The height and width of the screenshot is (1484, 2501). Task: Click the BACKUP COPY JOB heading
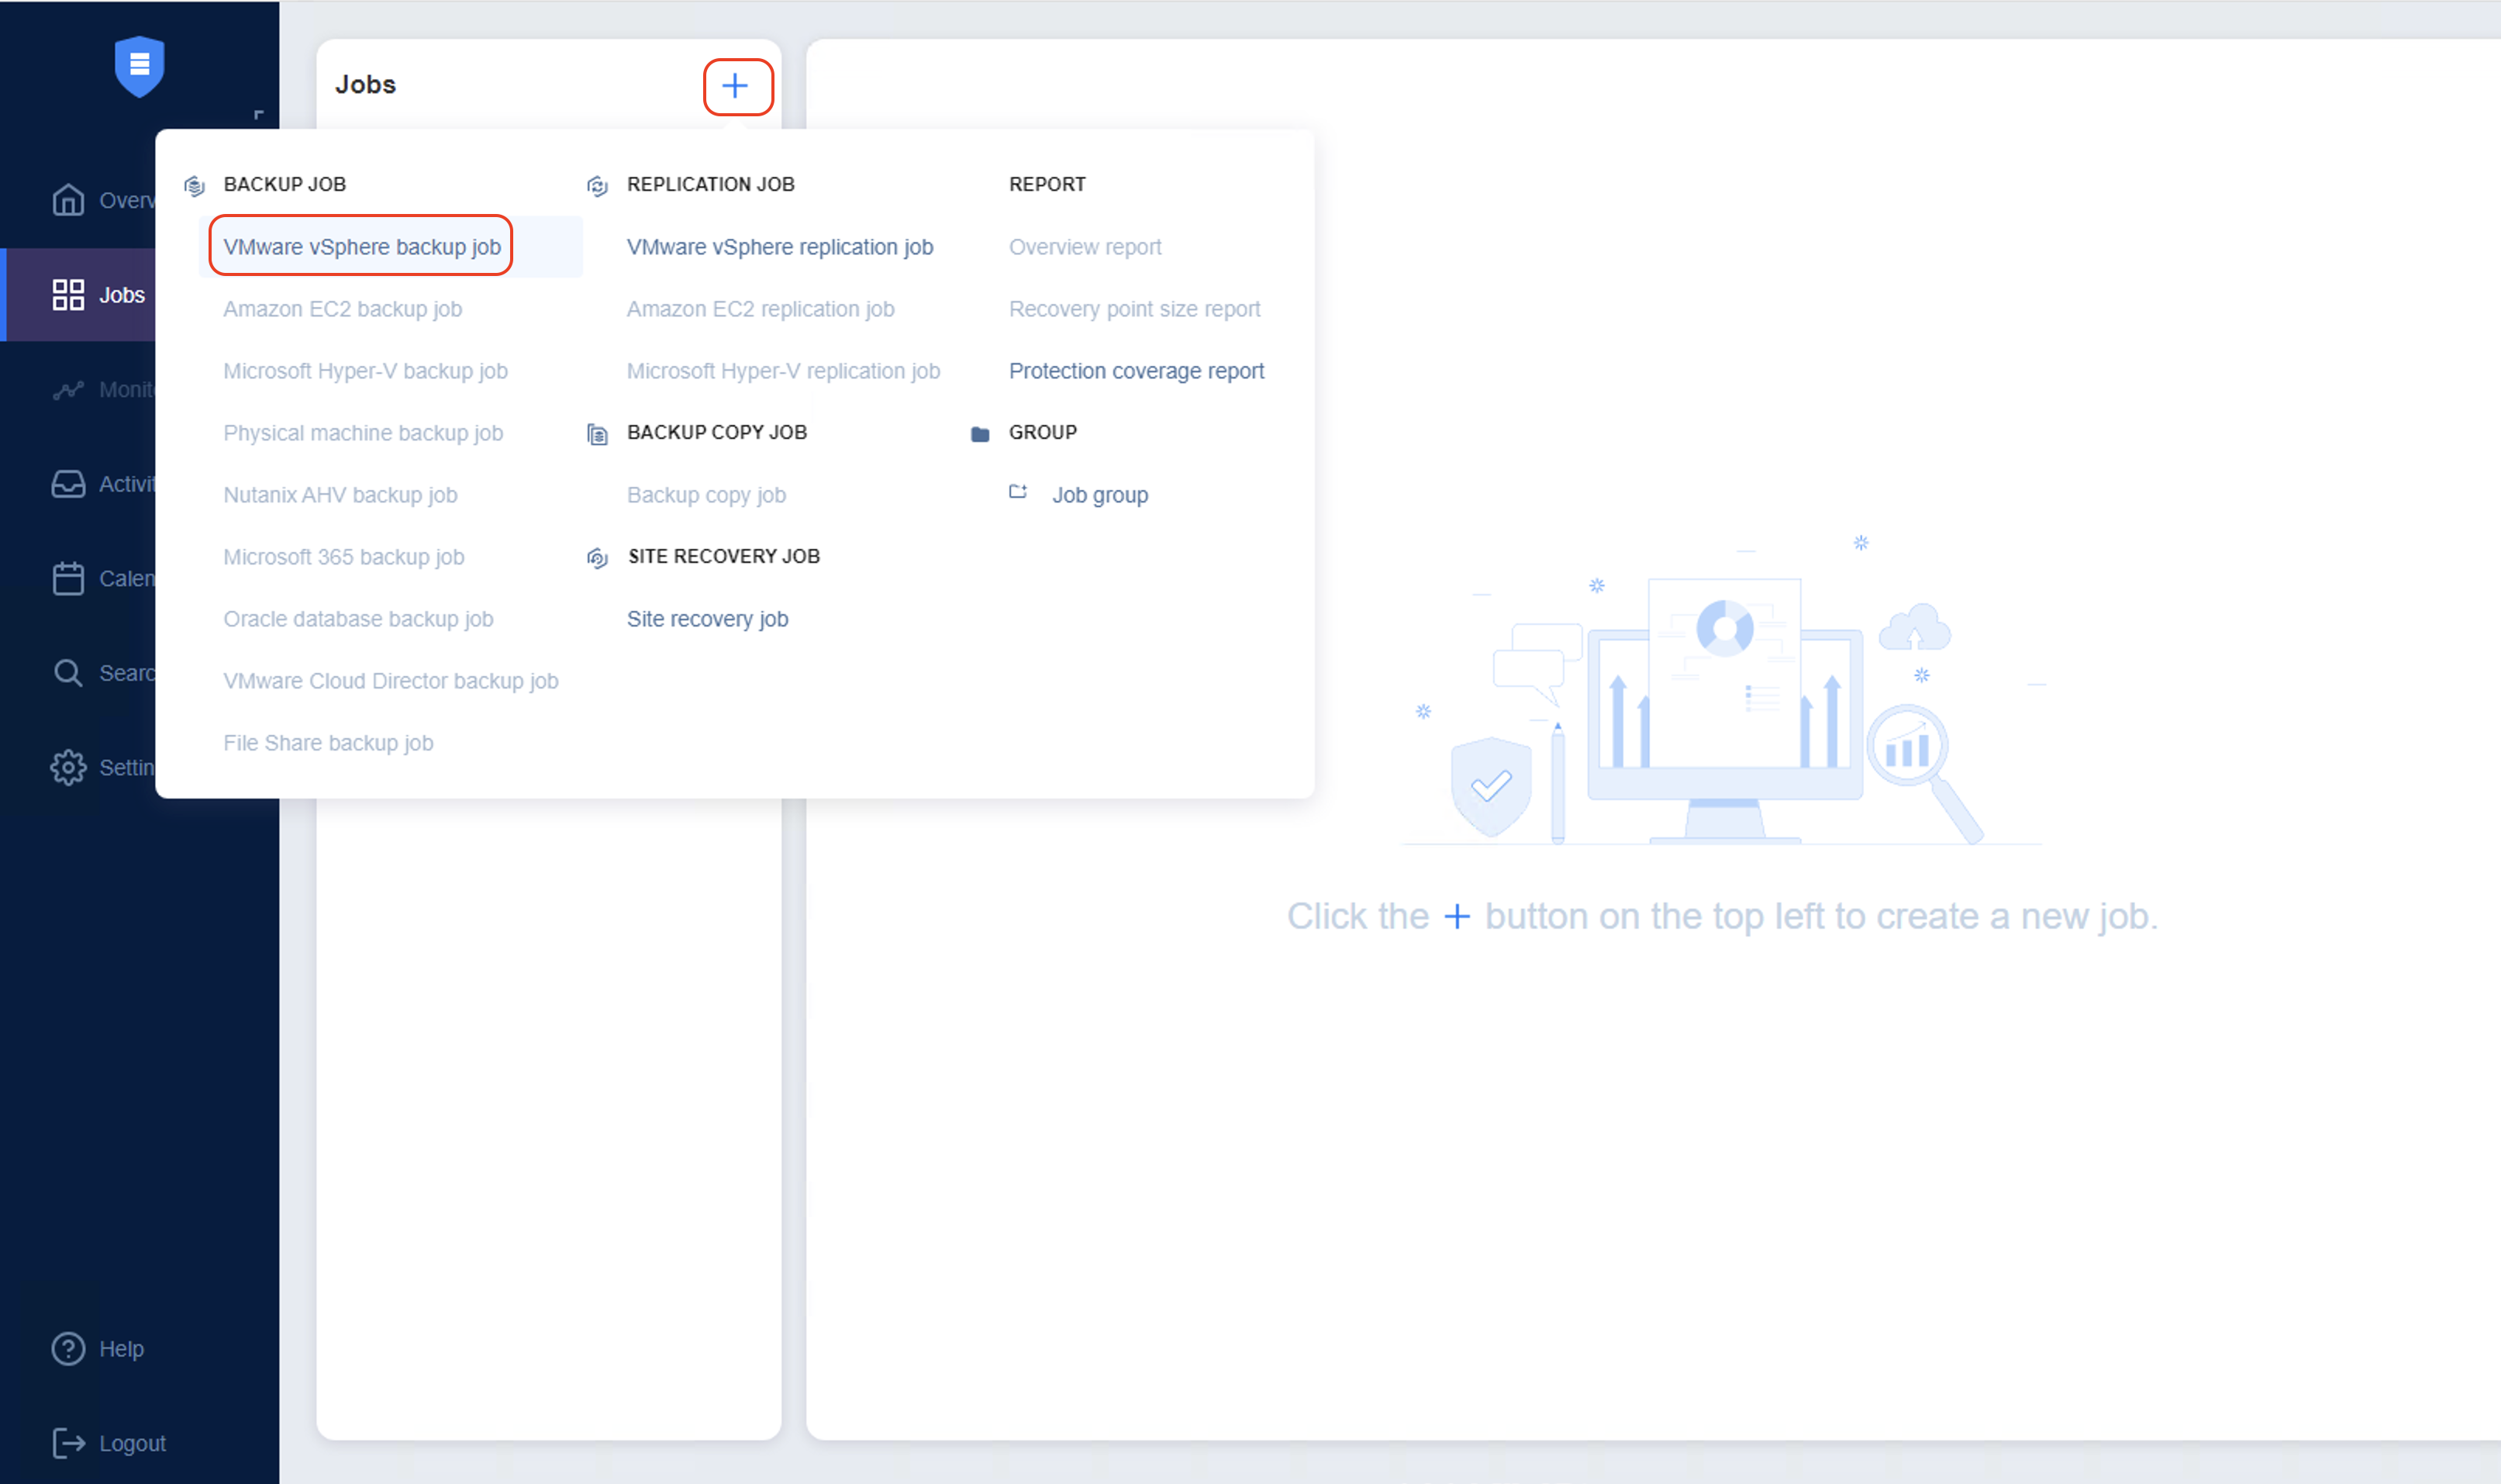tap(716, 432)
